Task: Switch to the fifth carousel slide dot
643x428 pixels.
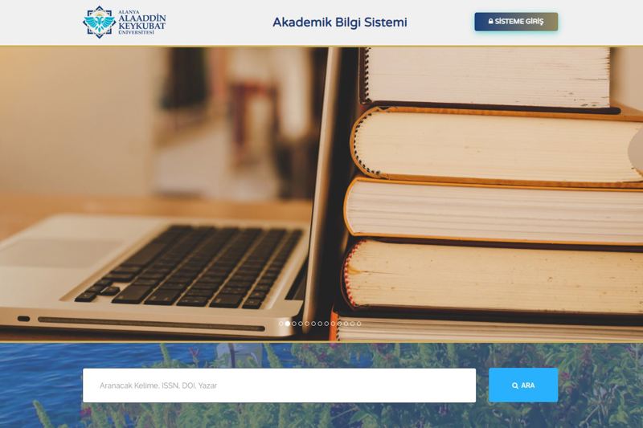Action: point(307,324)
